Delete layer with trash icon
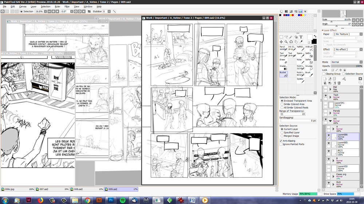The height and width of the screenshot is (204, 364). pyautogui.click(x=339, y=83)
